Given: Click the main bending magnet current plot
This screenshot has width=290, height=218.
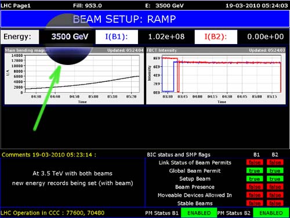Looking at the screenshot, I should coord(82,74).
